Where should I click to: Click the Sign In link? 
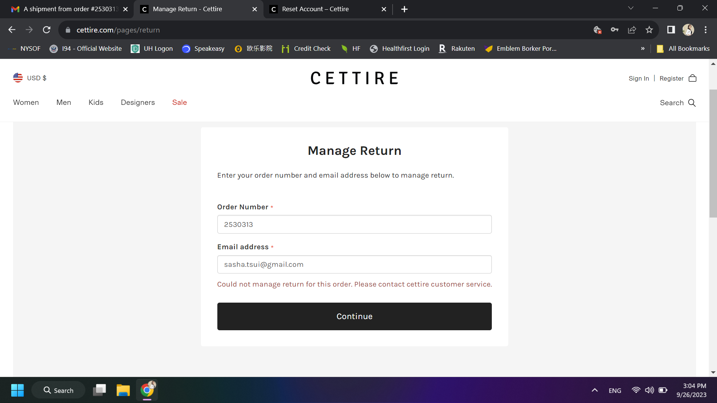639,78
